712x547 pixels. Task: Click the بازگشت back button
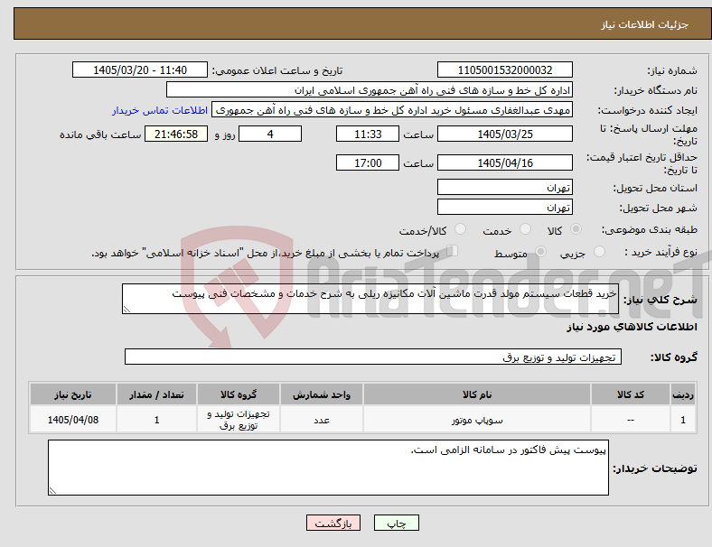333,523
